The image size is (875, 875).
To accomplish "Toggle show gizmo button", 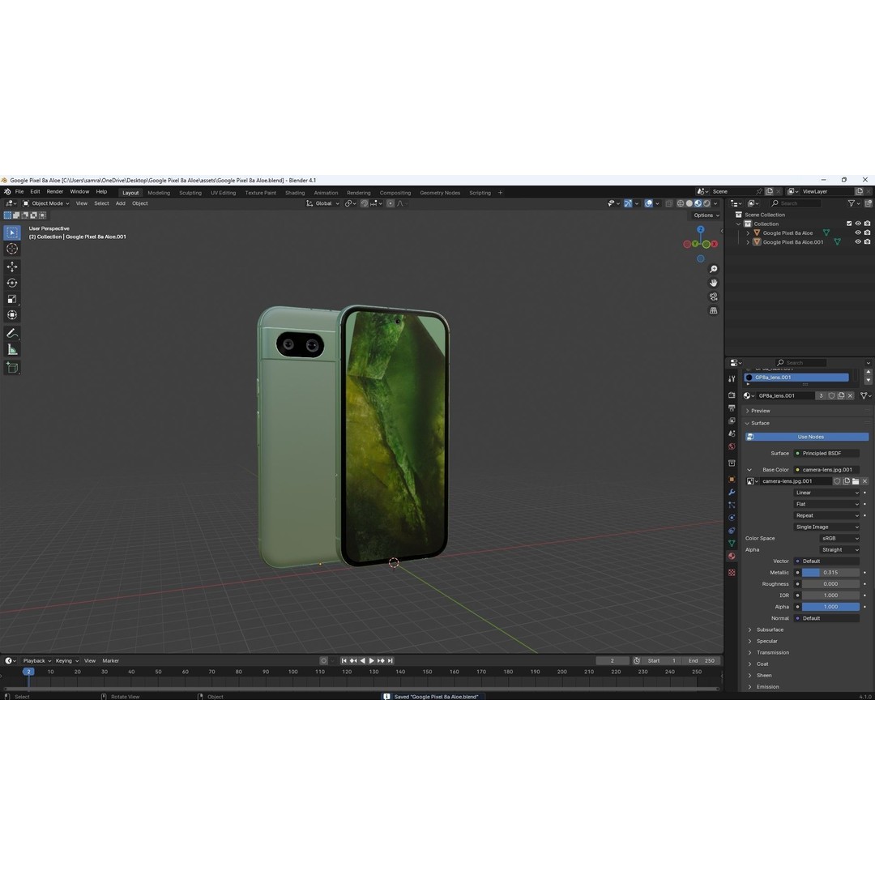I will [x=628, y=203].
